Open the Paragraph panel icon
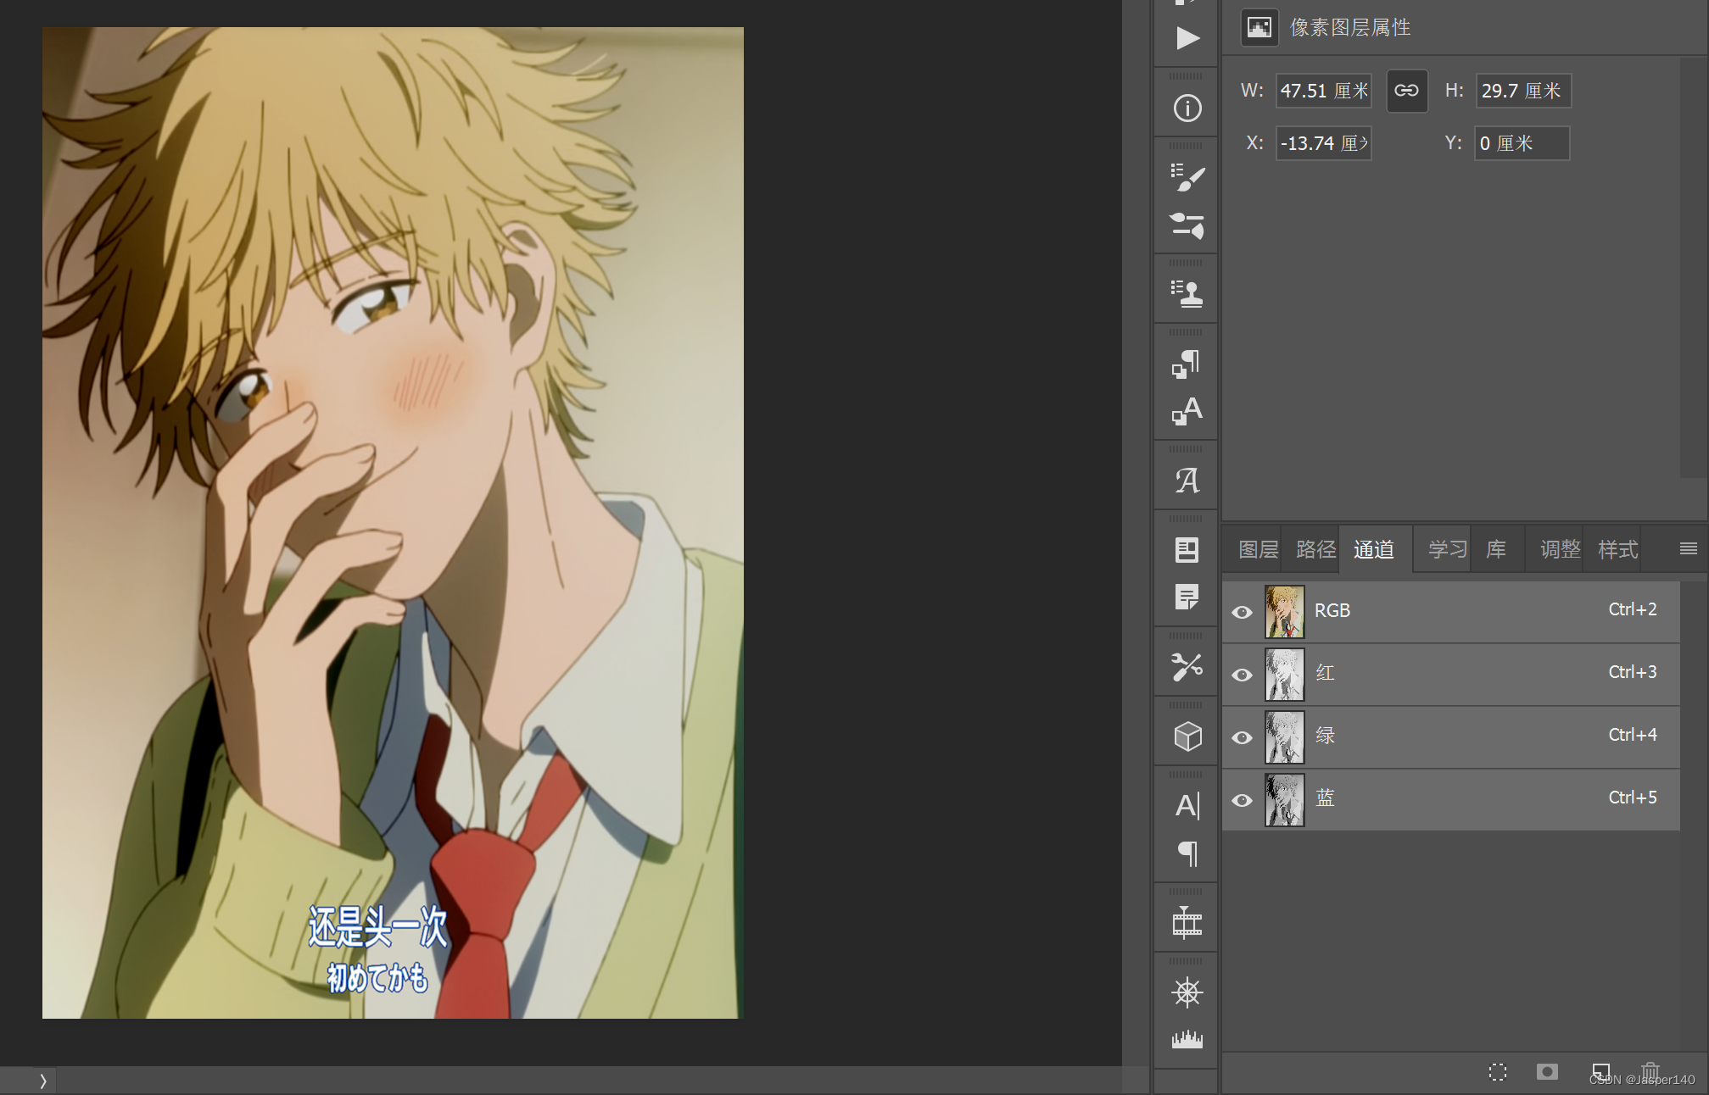 [1187, 853]
